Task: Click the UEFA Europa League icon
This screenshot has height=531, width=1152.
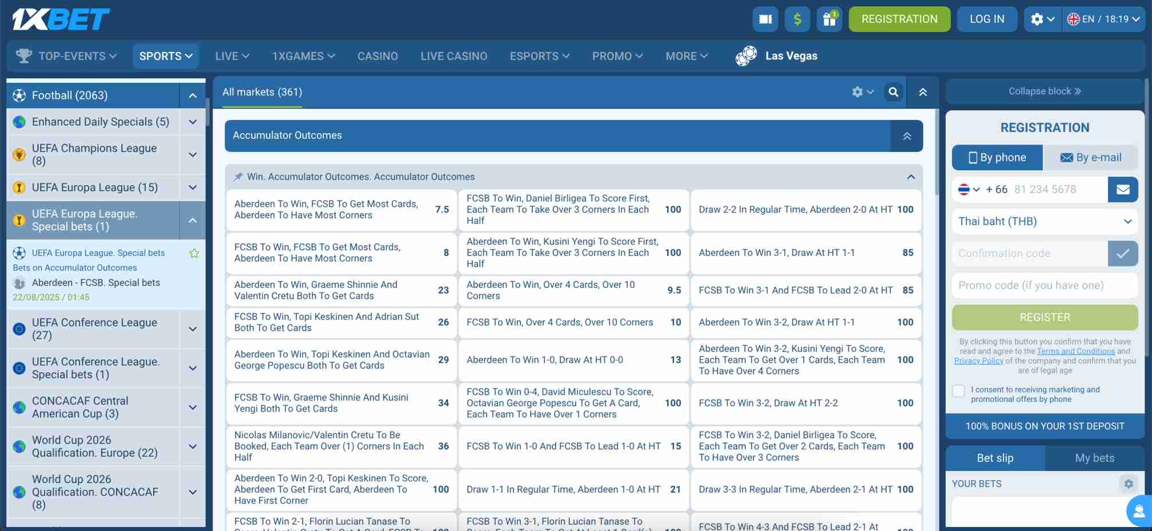Action: (19, 187)
